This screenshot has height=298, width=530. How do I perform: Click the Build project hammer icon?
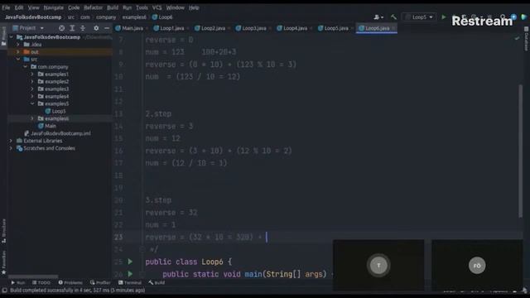[x=393, y=17]
